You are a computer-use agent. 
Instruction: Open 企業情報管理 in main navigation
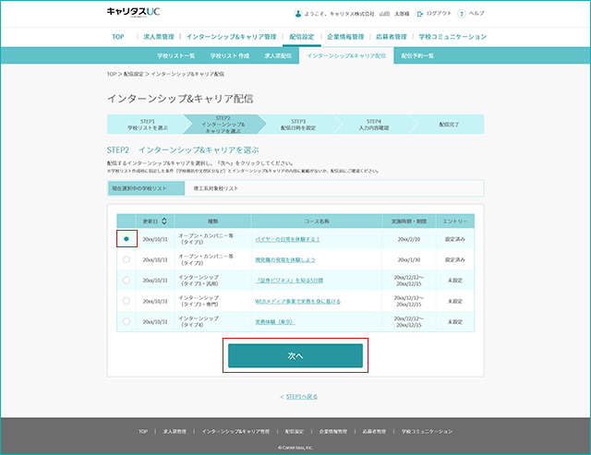coord(345,37)
